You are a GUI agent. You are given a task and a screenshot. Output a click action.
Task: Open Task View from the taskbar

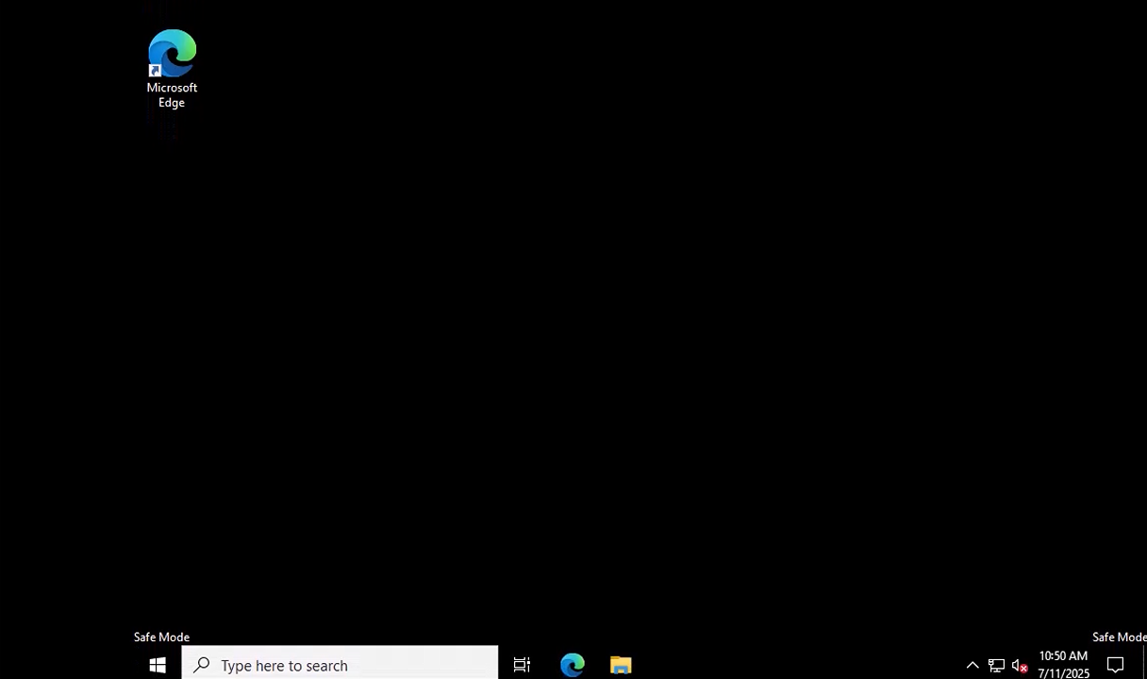click(x=522, y=666)
